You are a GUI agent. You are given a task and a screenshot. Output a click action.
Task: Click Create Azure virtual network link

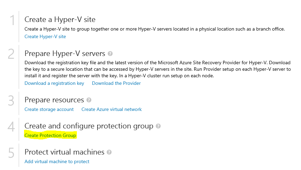pos(112,109)
